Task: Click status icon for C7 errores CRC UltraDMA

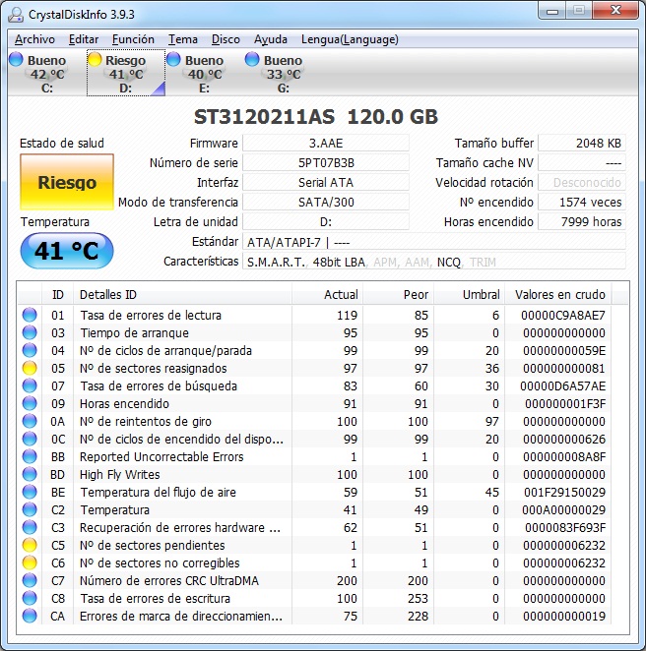Action: [x=30, y=581]
